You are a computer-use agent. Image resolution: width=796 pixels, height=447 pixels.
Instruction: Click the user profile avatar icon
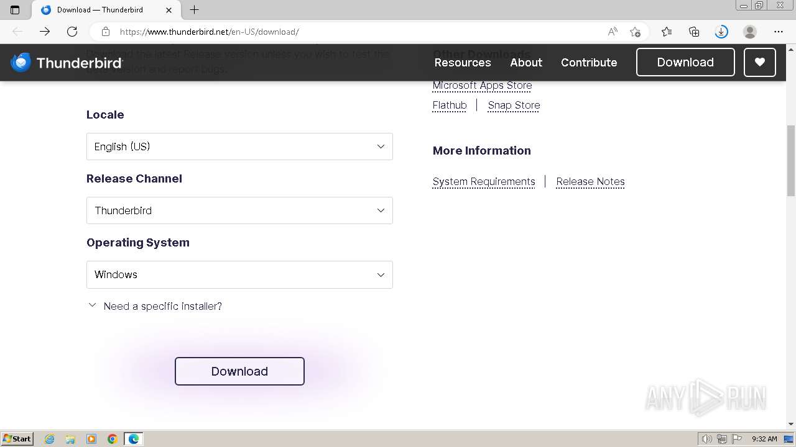pyautogui.click(x=750, y=32)
